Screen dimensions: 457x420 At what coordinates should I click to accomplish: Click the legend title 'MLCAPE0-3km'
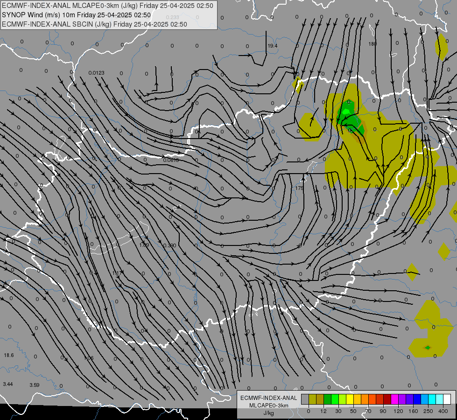click(x=268, y=406)
